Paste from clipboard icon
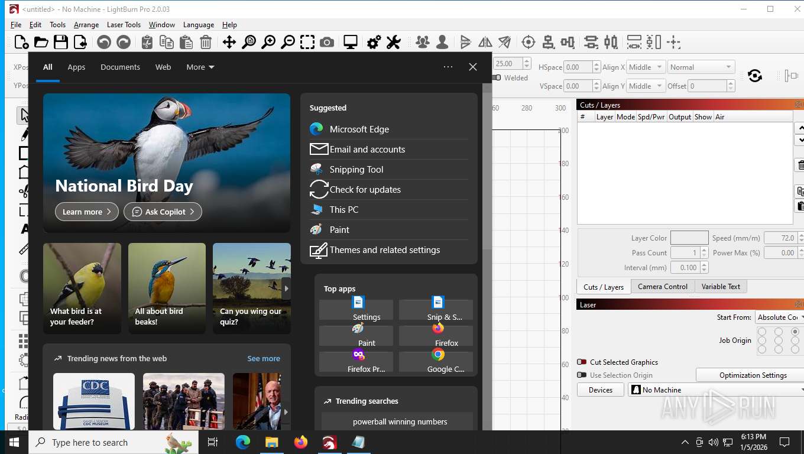 186,42
